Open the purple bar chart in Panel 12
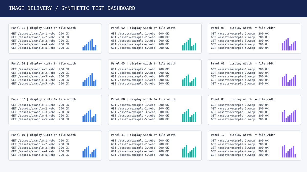 point(289,151)
